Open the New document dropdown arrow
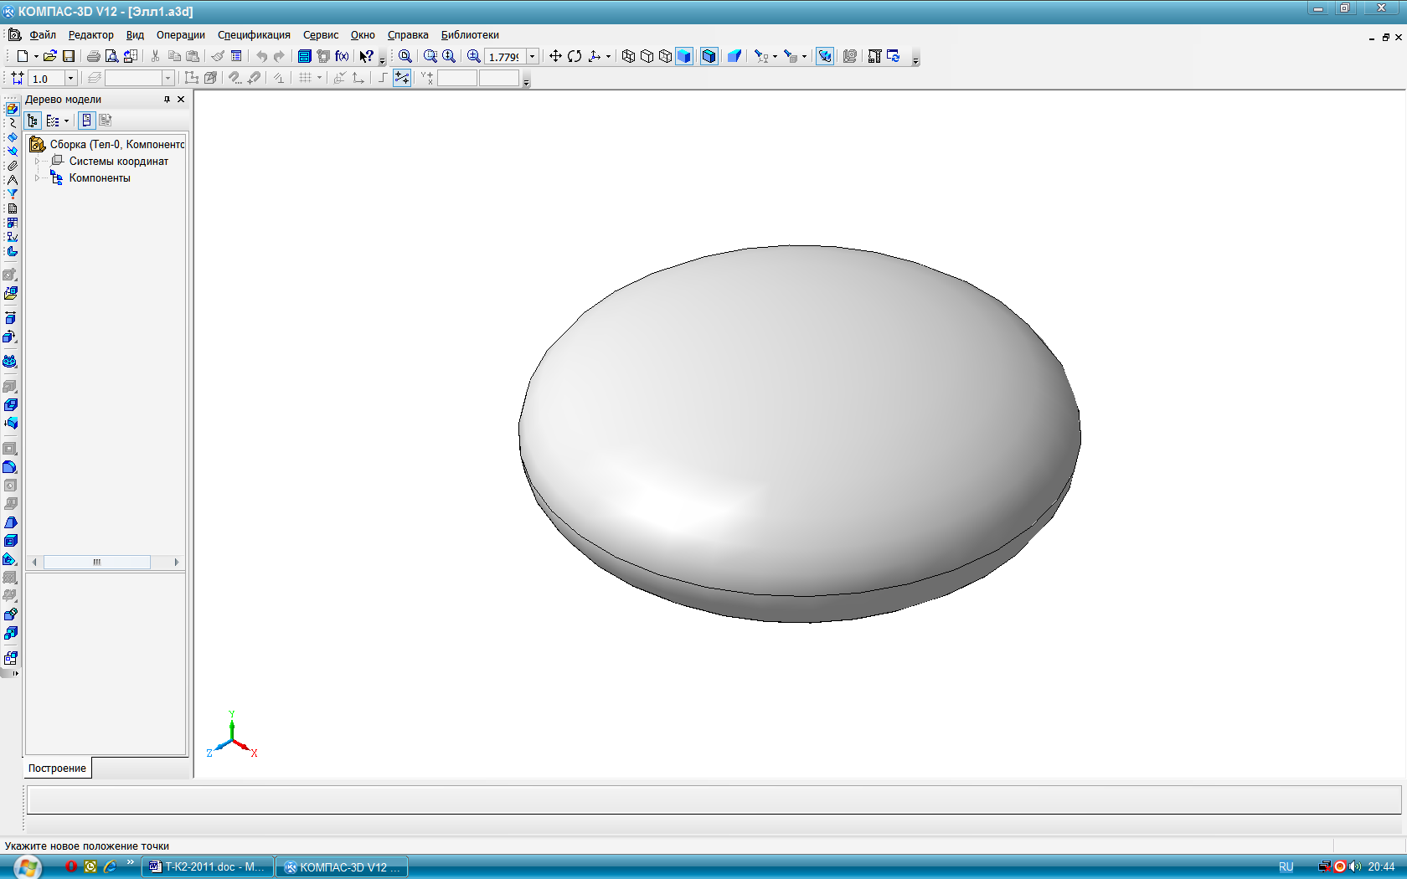 tap(36, 56)
